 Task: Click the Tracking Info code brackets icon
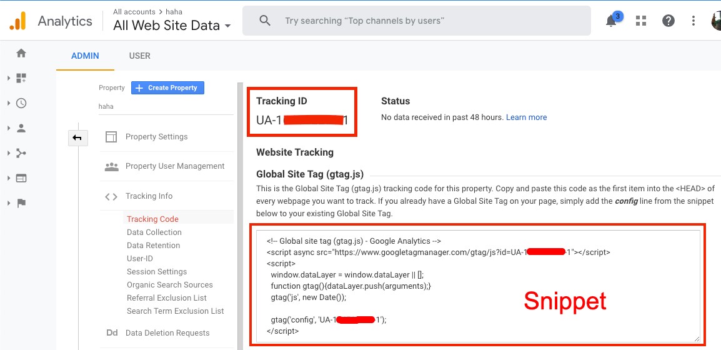pyautogui.click(x=111, y=197)
